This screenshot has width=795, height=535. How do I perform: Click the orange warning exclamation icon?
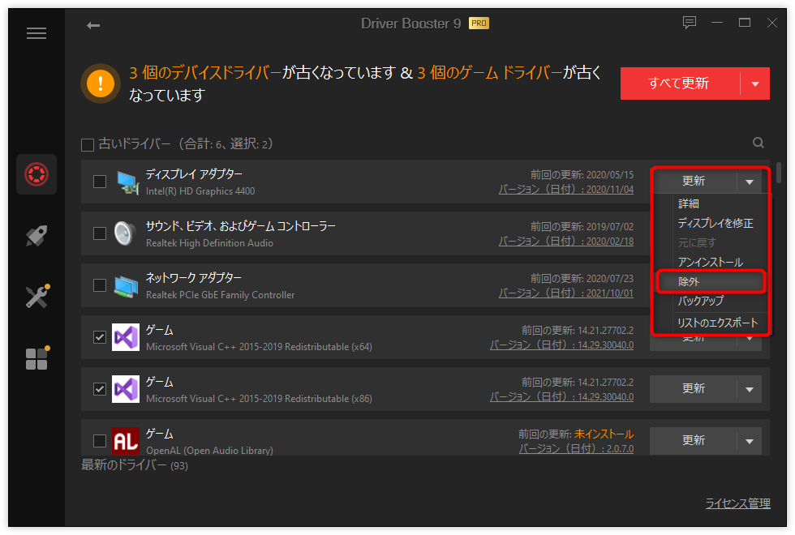click(x=101, y=83)
